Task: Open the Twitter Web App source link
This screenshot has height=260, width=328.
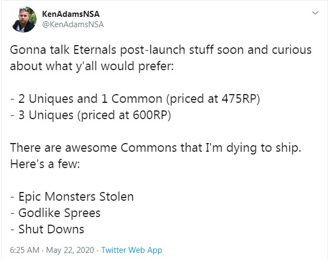Action: (131, 250)
